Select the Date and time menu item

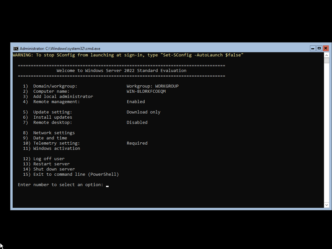[x=50, y=138]
